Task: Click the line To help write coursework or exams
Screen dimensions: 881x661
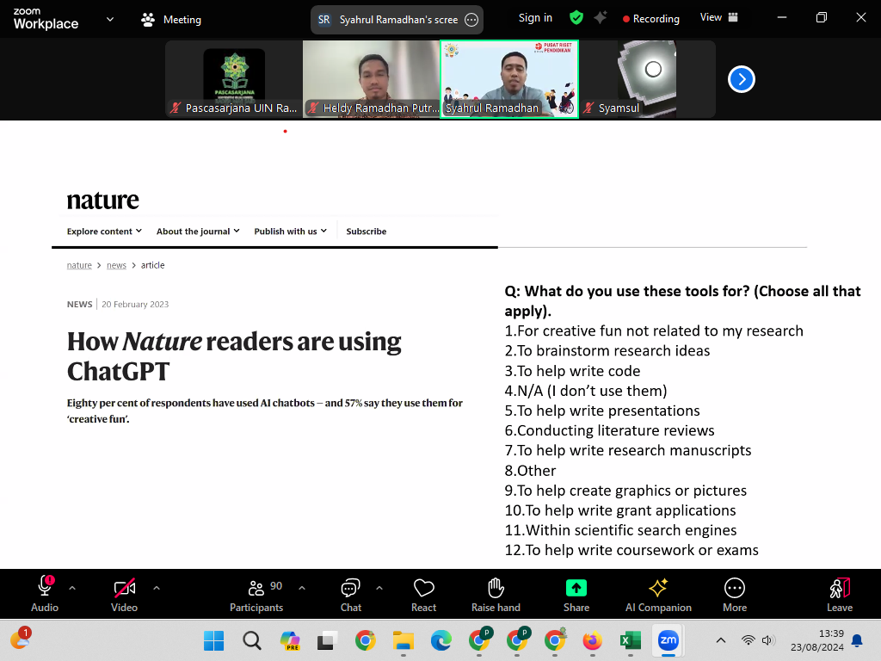Action: coord(631,550)
